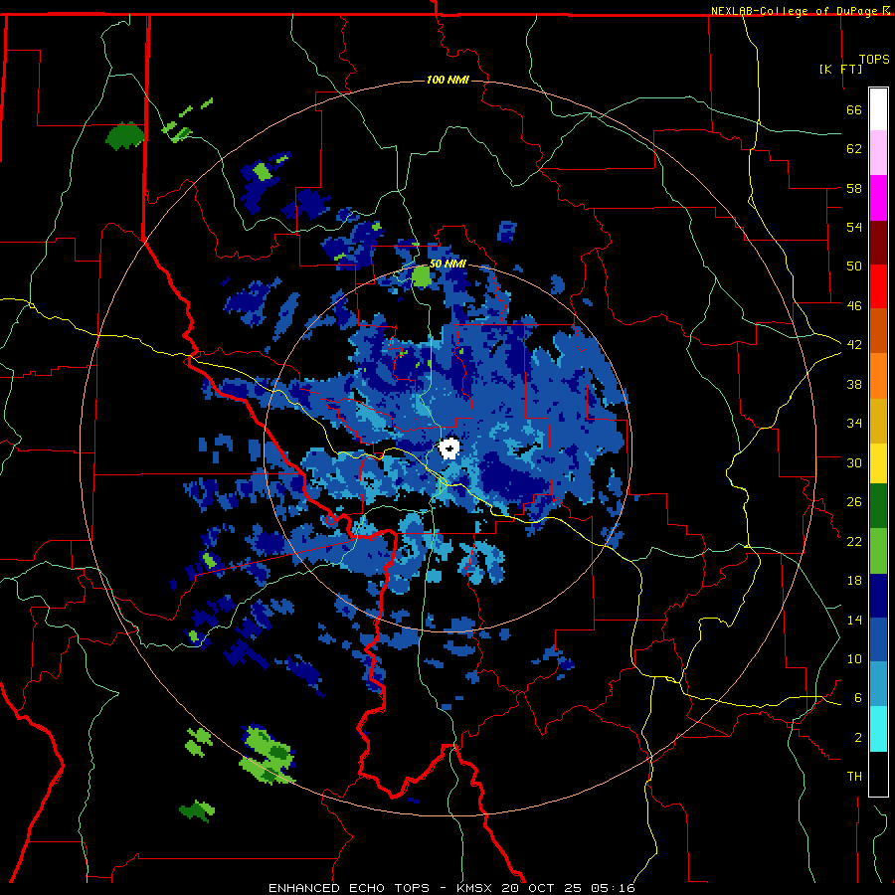Viewport: 895px width, 895px height.
Task: Click the '14' legend value
Action: (x=854, y=620)
